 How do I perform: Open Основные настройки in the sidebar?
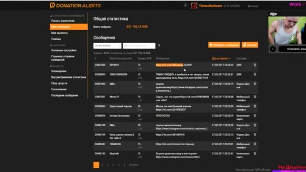click(x=64, y=50)
